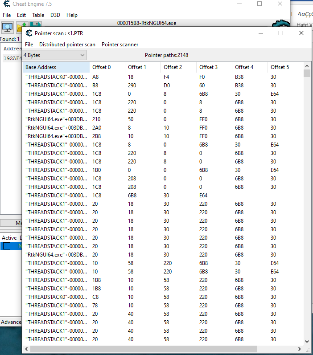Click vertical scrollbar up arrow
The width and height of the screenshot is (313, 355).
click(x=307, y=66)
